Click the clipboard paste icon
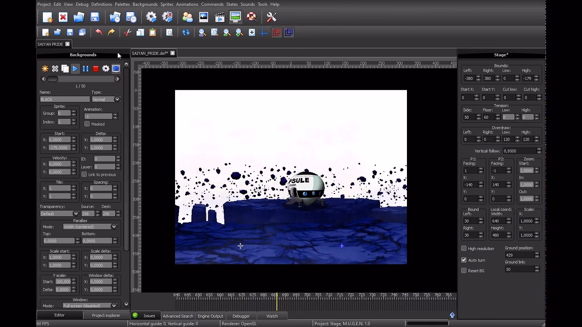 152,32
